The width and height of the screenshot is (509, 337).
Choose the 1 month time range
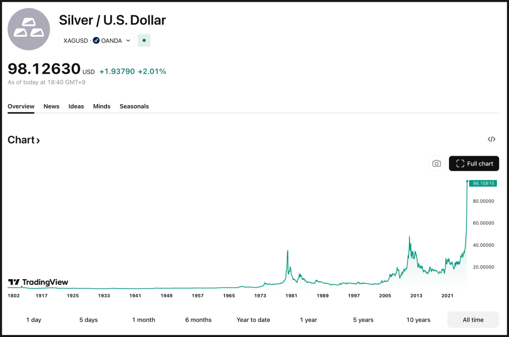pos(144,320)
